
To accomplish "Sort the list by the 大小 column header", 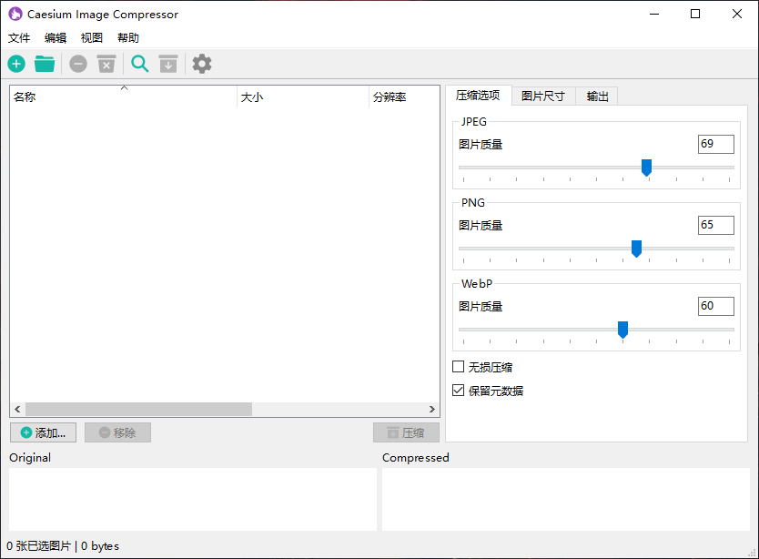I will pyautogui.click(x=303, y=97).
